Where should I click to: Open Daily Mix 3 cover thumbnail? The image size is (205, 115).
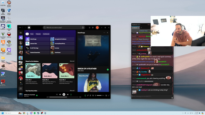click(x=67, y=71)
